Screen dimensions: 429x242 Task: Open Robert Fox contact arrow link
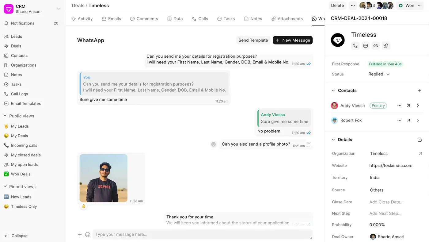[408, 120]
